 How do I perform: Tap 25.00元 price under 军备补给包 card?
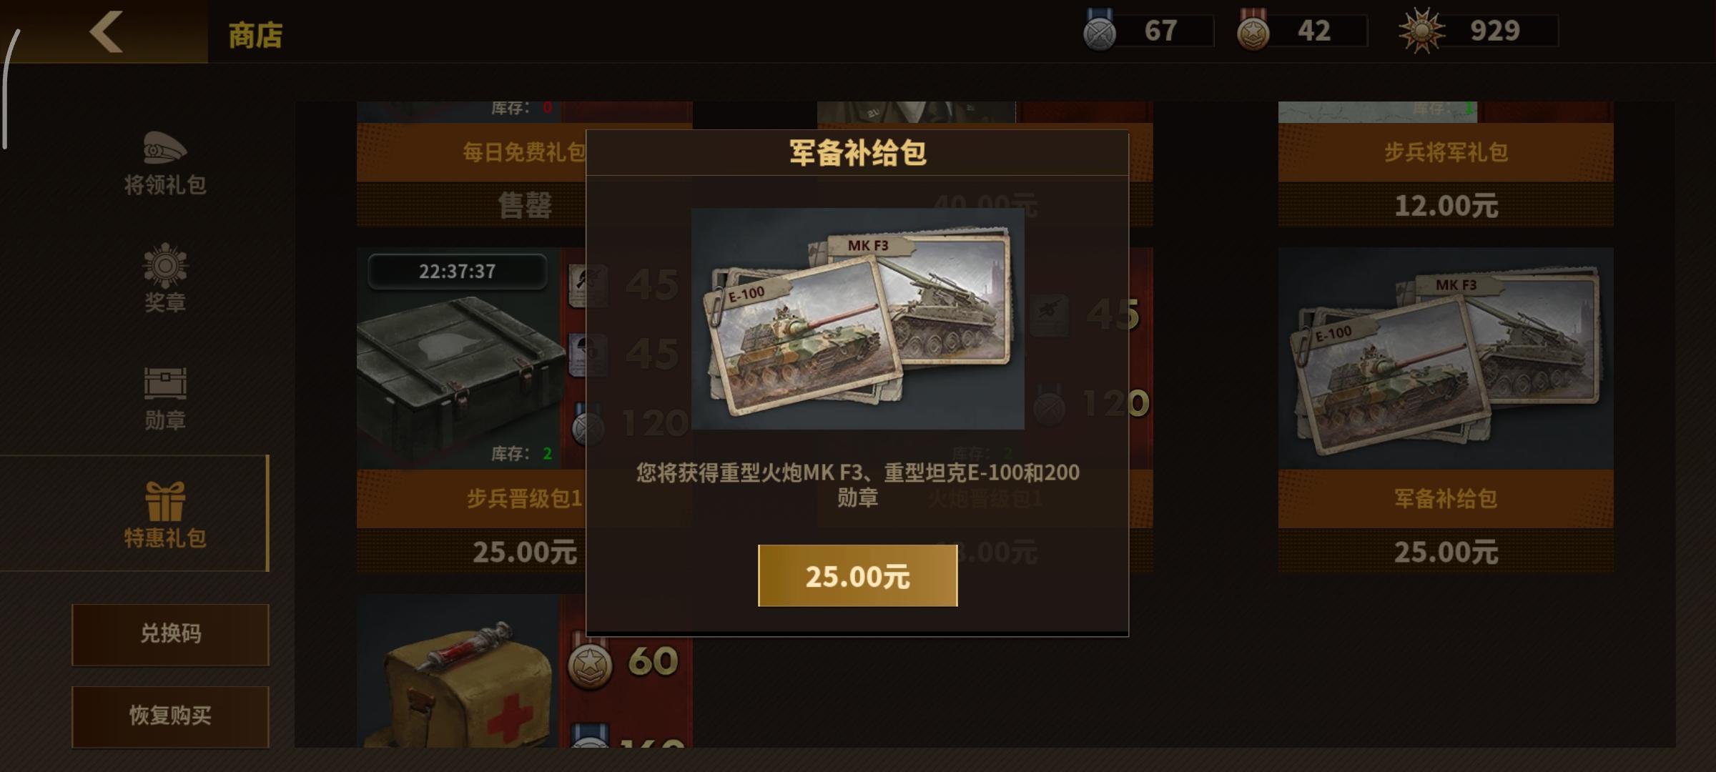click(1446, 552)
